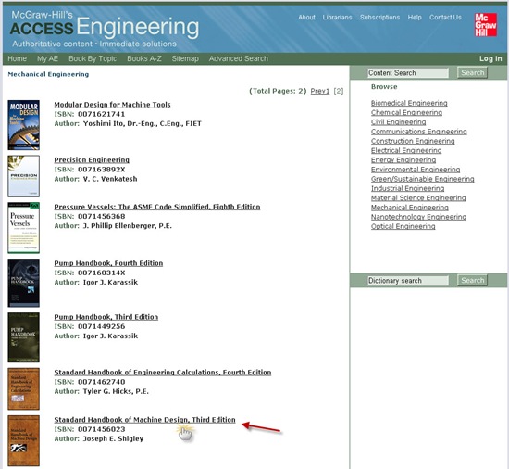The image size is (509, 469).
Task: Click the Content Search input field
Action: (x=408, y=73)
